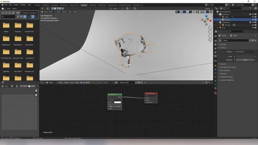Click white Color swatch on shader node

point(117,102)
